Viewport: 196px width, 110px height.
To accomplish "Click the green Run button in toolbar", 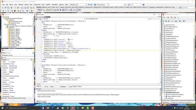I will tap(3, 11).
